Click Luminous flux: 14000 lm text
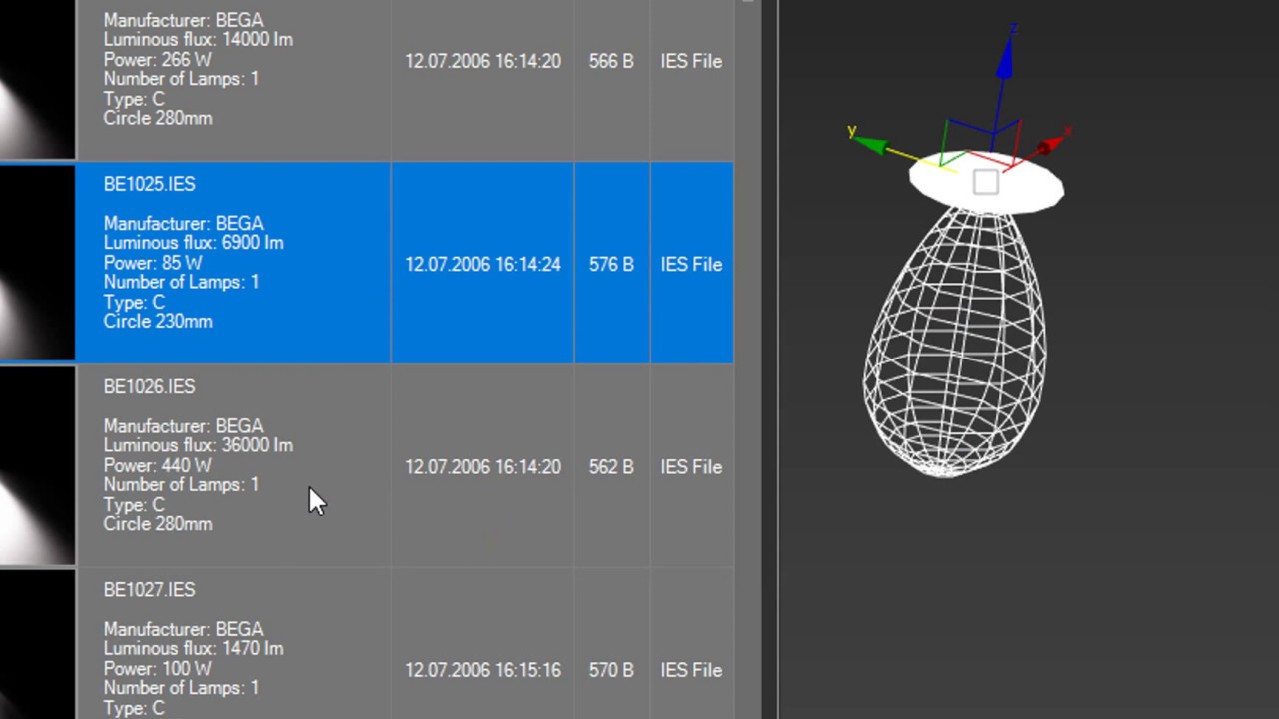Image resolution: width=1279 pixels, height=719 pixels. 198,39
